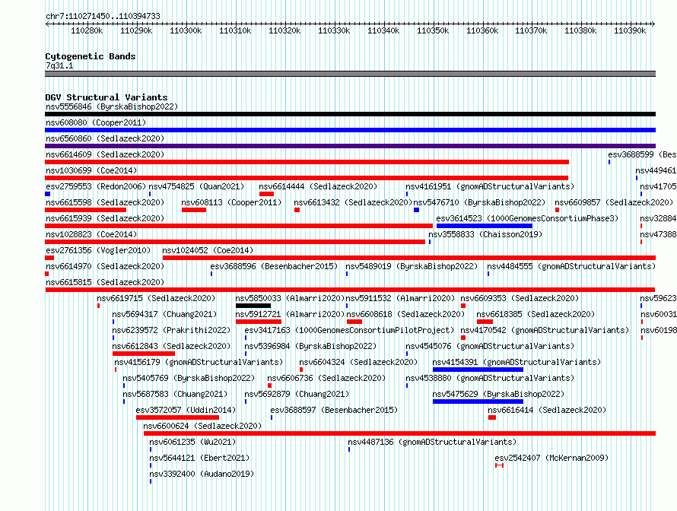The height and width of the screenshot is (511, 677).
Task: Select the black nsv5556846 variant bar
Action: 350,114
